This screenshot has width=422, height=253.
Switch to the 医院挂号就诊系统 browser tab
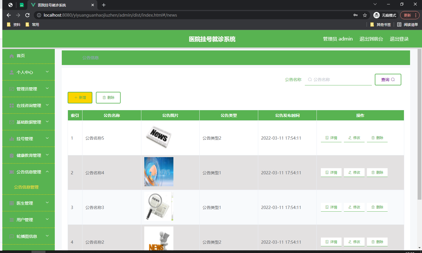[x=62, y=5]
